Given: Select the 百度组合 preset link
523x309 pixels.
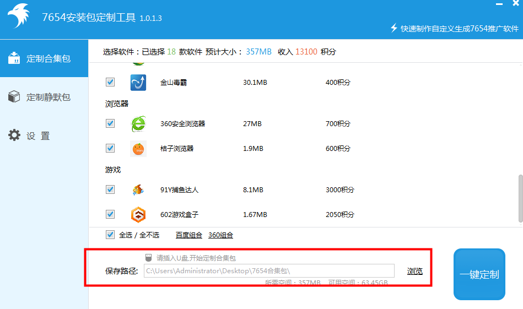Looking at the screenshot, I should tap(189, 235).
